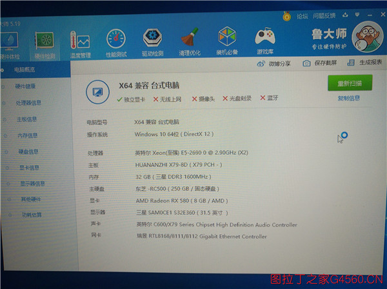Screen dimensions: 387x289
Task: Select 显卡信息 graphics card info in sidebar
Action: click(29, 168)
